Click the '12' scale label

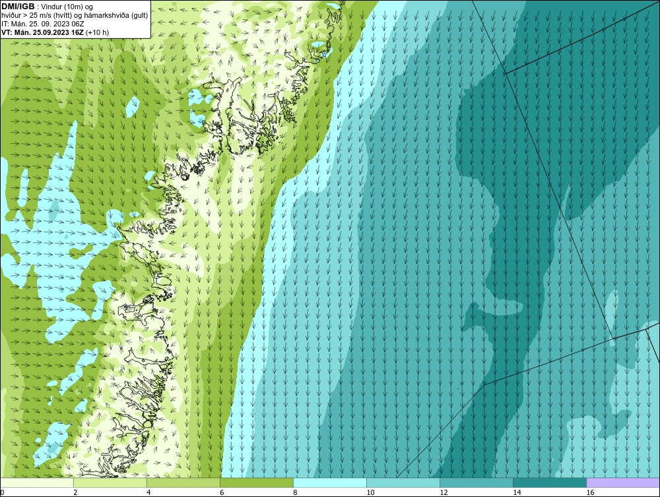point(444,492)
